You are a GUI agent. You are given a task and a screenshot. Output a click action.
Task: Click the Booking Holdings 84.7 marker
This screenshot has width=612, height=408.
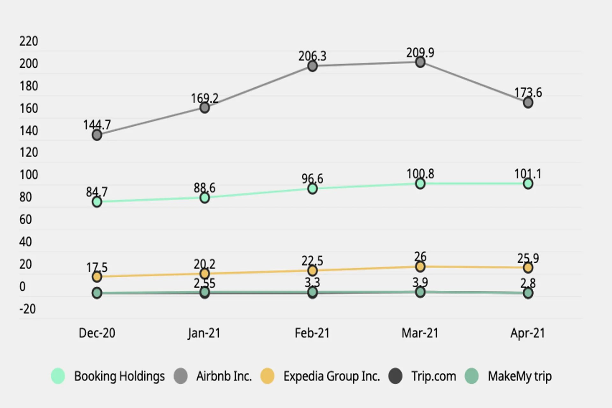(97, 202)
